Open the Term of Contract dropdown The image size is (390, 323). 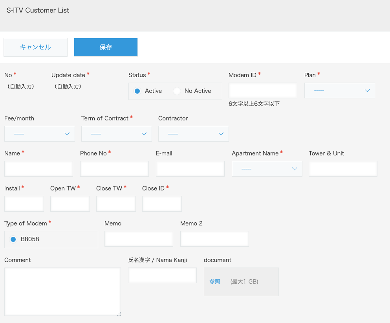[116, 134]
